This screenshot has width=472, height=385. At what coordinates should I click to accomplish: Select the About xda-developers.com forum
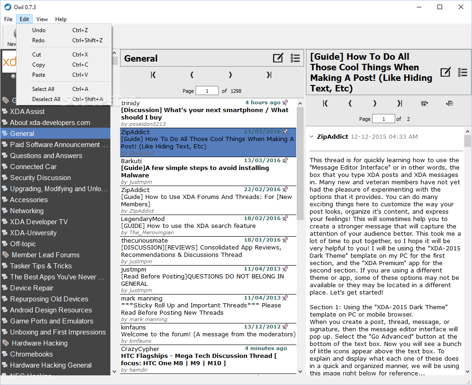coord(55,122)
